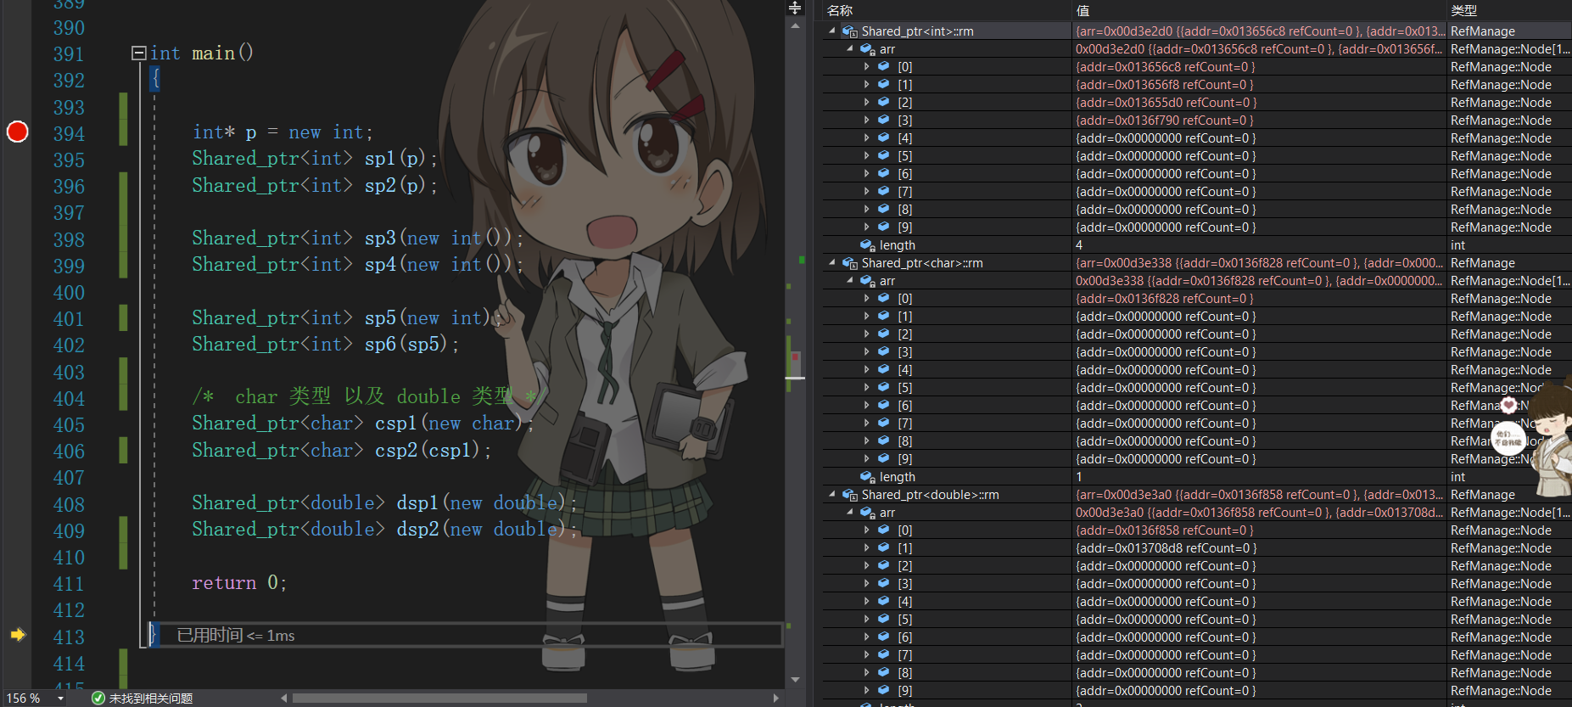
Task: Click the length field icon with value 4
Action: click(867, 245)
